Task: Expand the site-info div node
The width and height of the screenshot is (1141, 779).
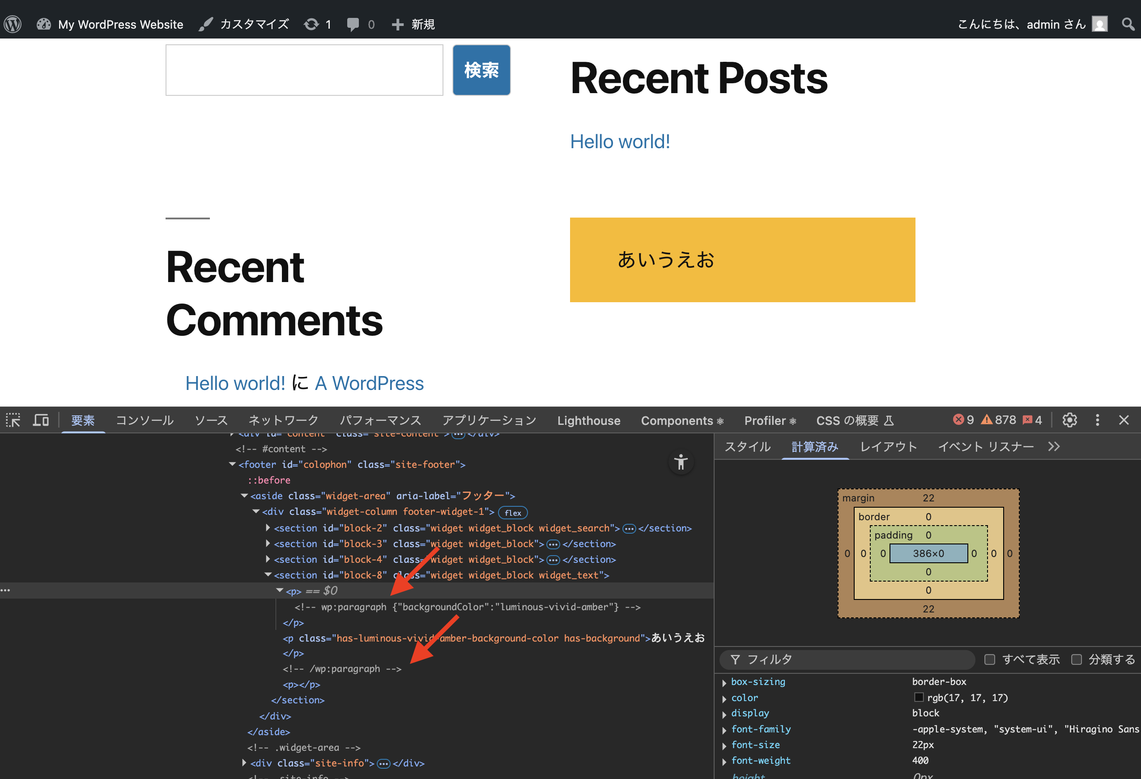Action: point(244,763)
